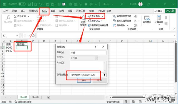Switch to Sheet2 tab
Screen dimensions: 178x104
35,97
